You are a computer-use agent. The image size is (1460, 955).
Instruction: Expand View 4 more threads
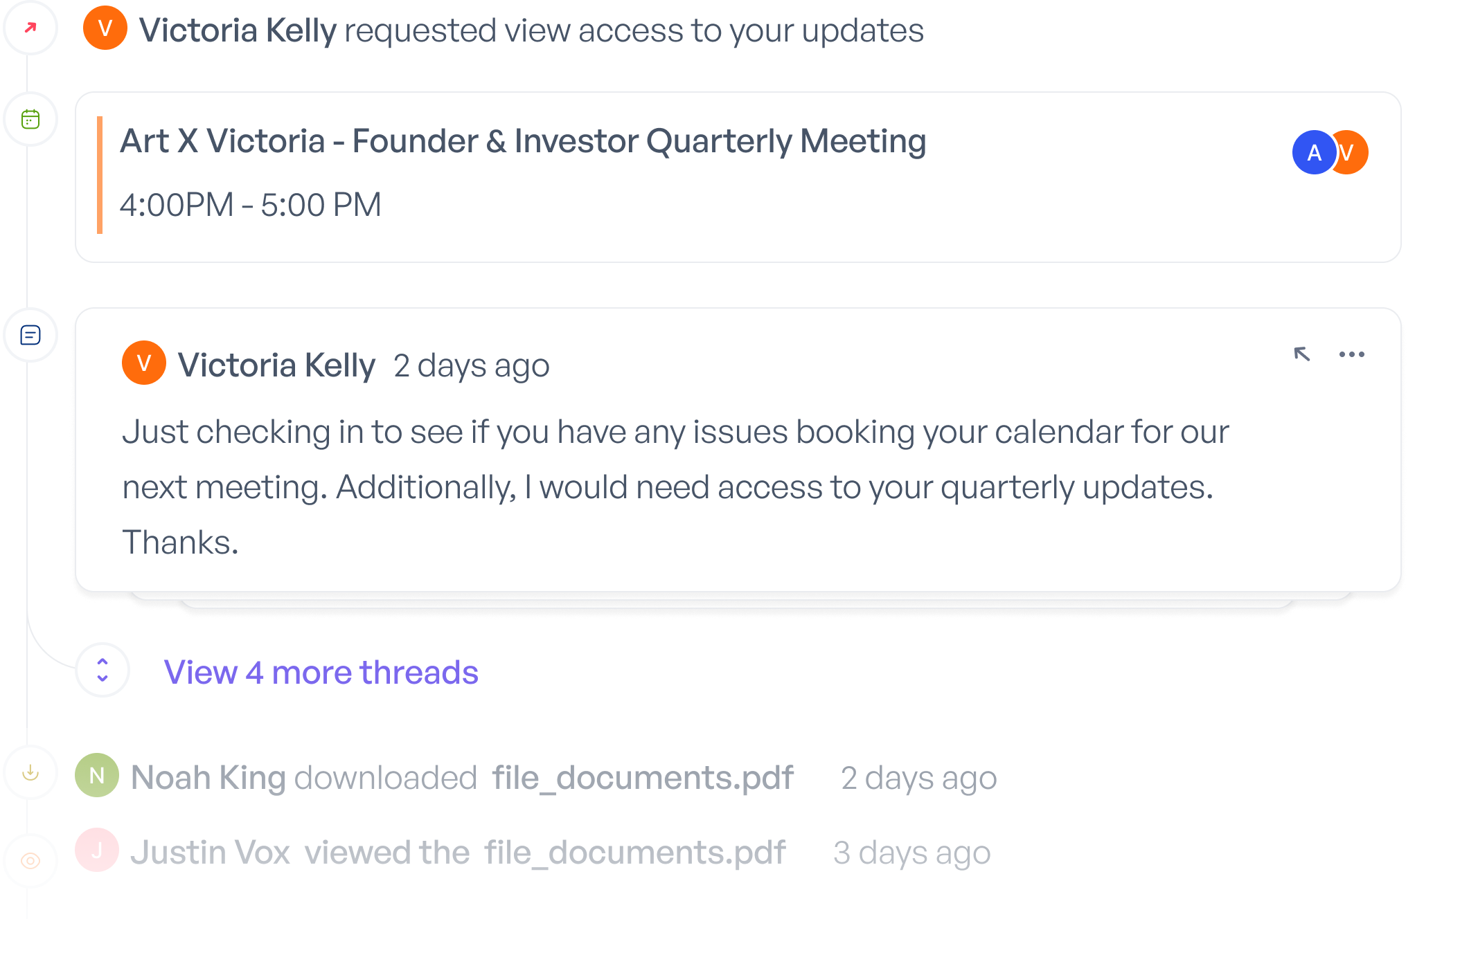point(320,671)
